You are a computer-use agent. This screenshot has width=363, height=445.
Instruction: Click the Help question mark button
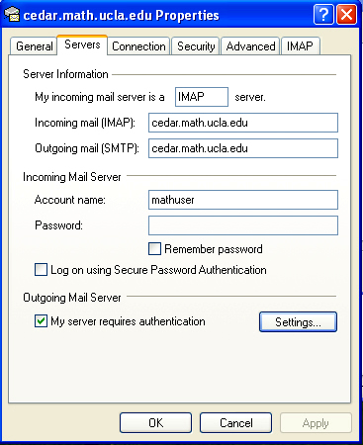click(323, 15)
